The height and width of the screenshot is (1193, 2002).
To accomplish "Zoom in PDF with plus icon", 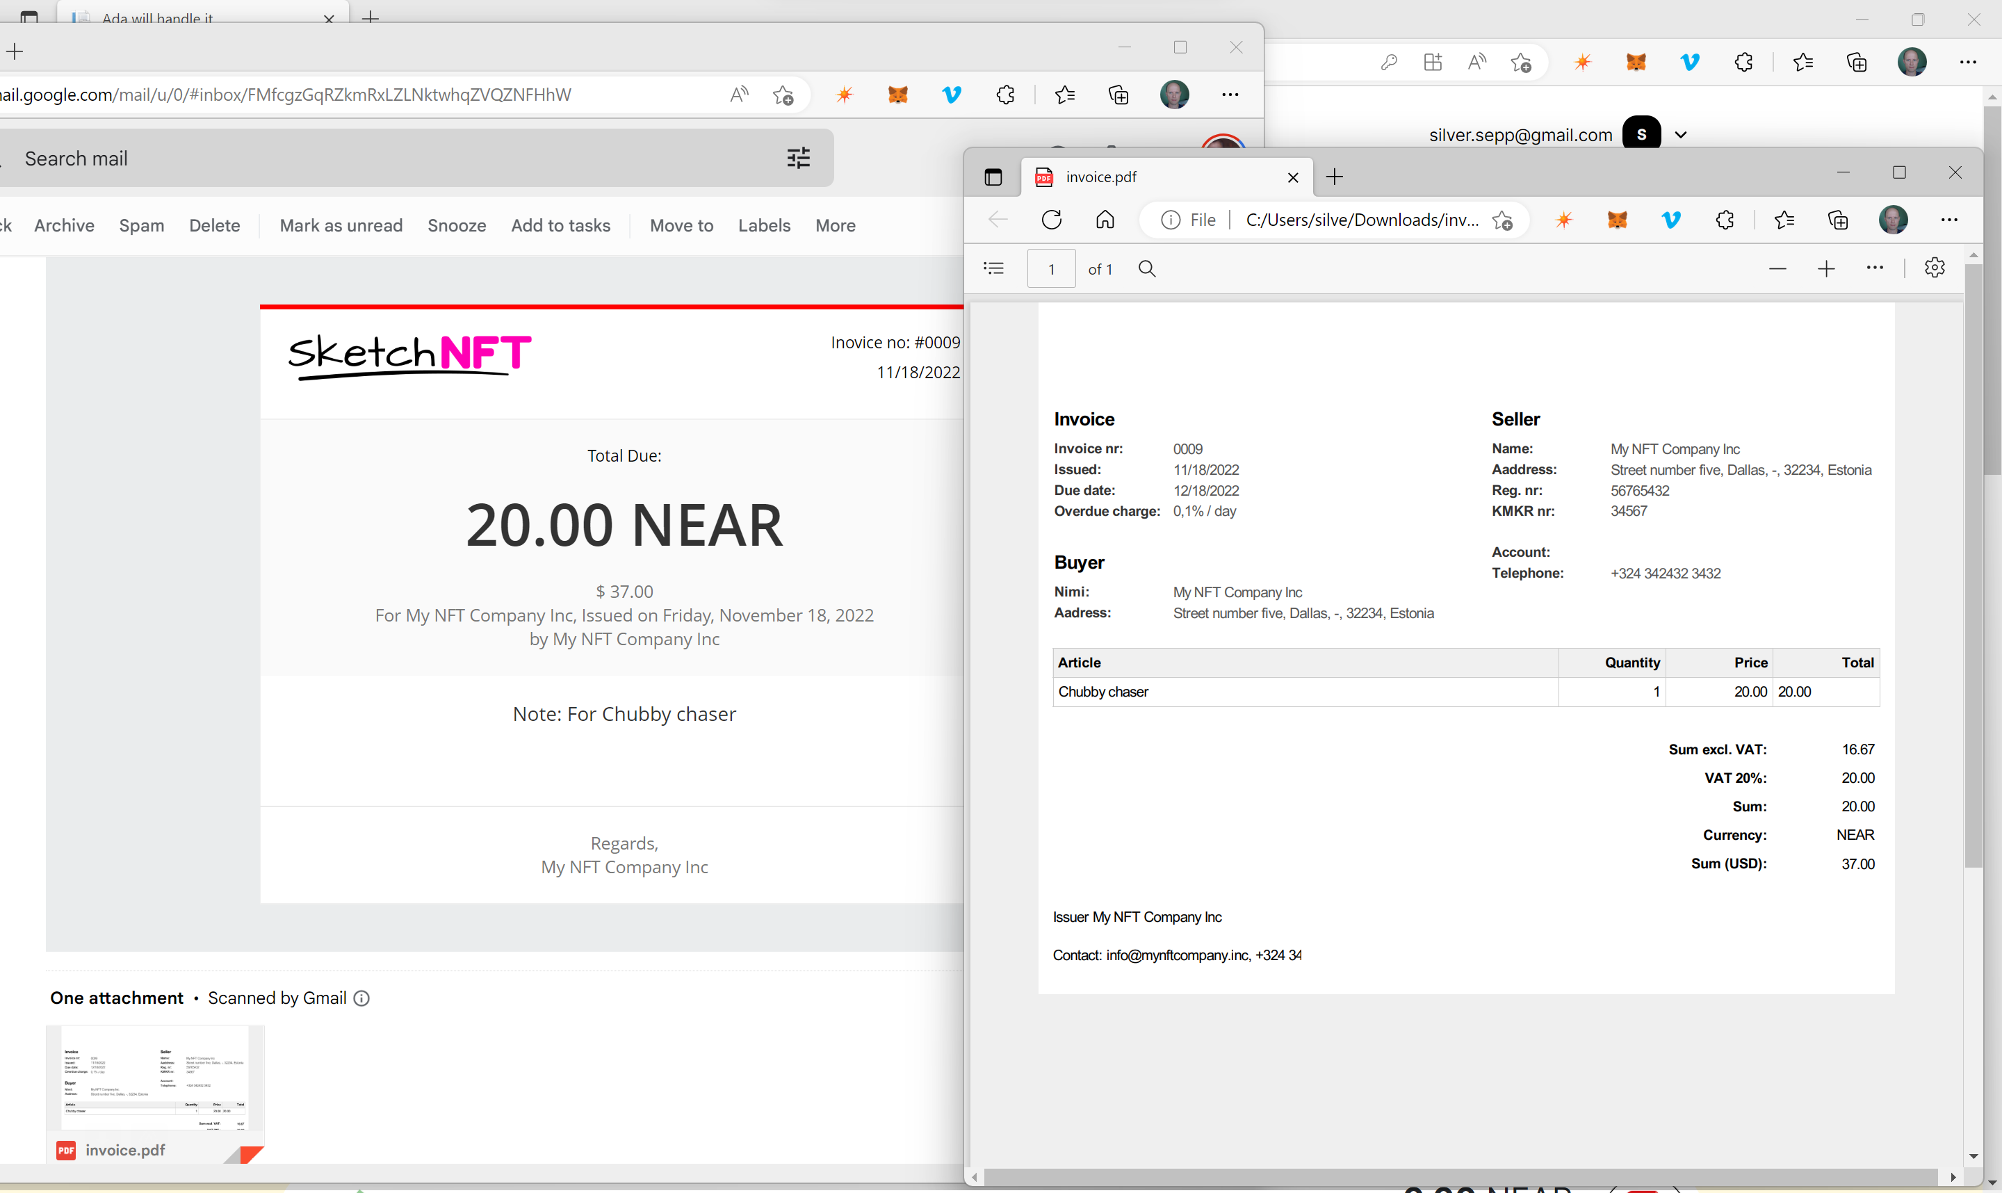I will coord(1826,268).
